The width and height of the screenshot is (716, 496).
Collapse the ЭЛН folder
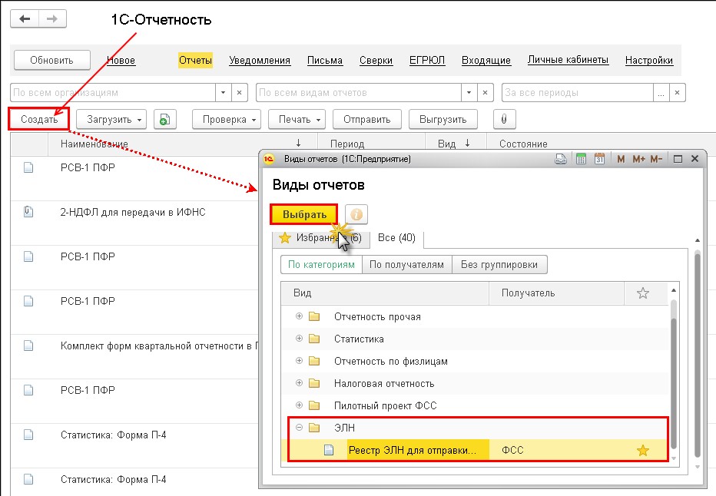[299, 428]
